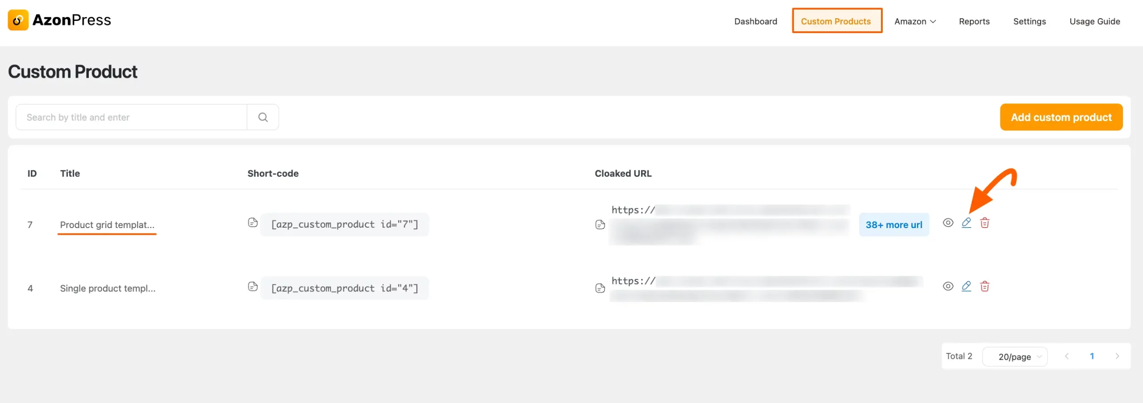
Task: Delete the Single product template row
Action: click(x=985, y=286)
